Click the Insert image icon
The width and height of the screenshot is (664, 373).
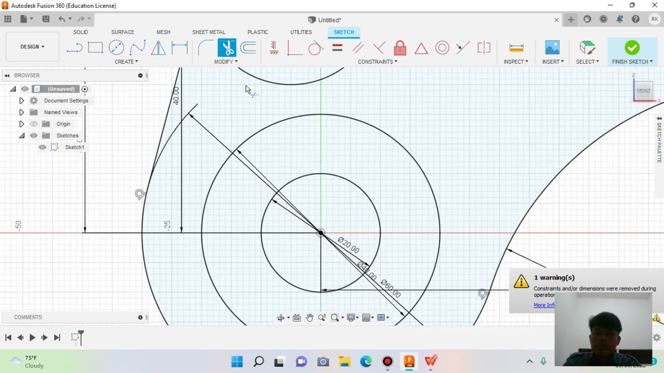(x=552, y=48)
